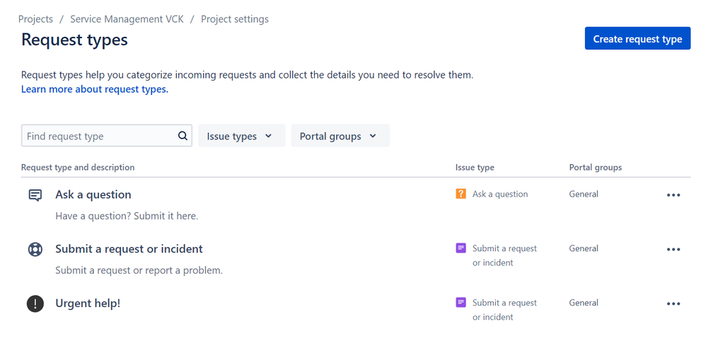
Task: Click the lifebuoy icon for Submit a request
Action: click(35, 249)
